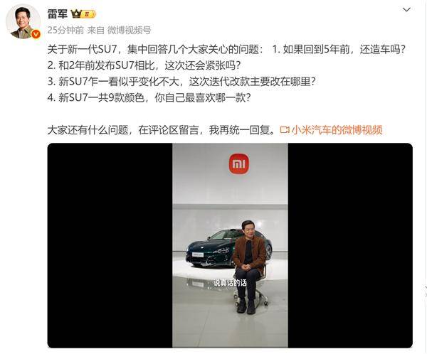The width and height of the screenshot is (427, 354).
Task: Click the 25分钟前 post timestamp
Action: 65,30
